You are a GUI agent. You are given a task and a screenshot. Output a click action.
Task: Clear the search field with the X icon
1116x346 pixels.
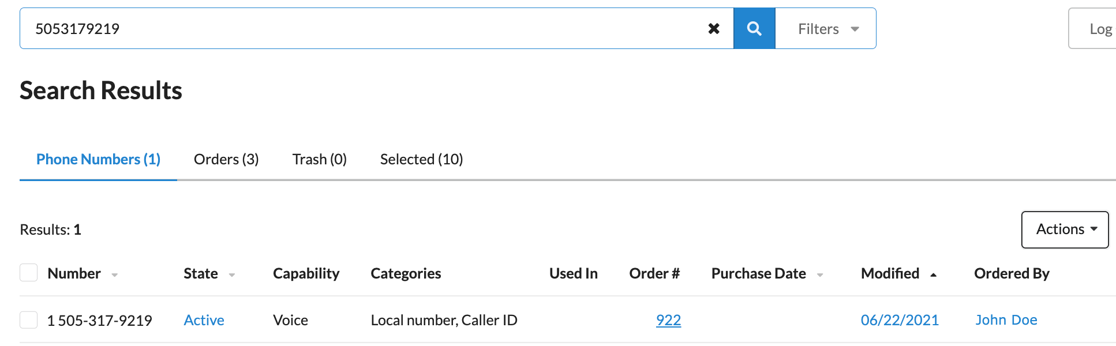click(714, 28)
